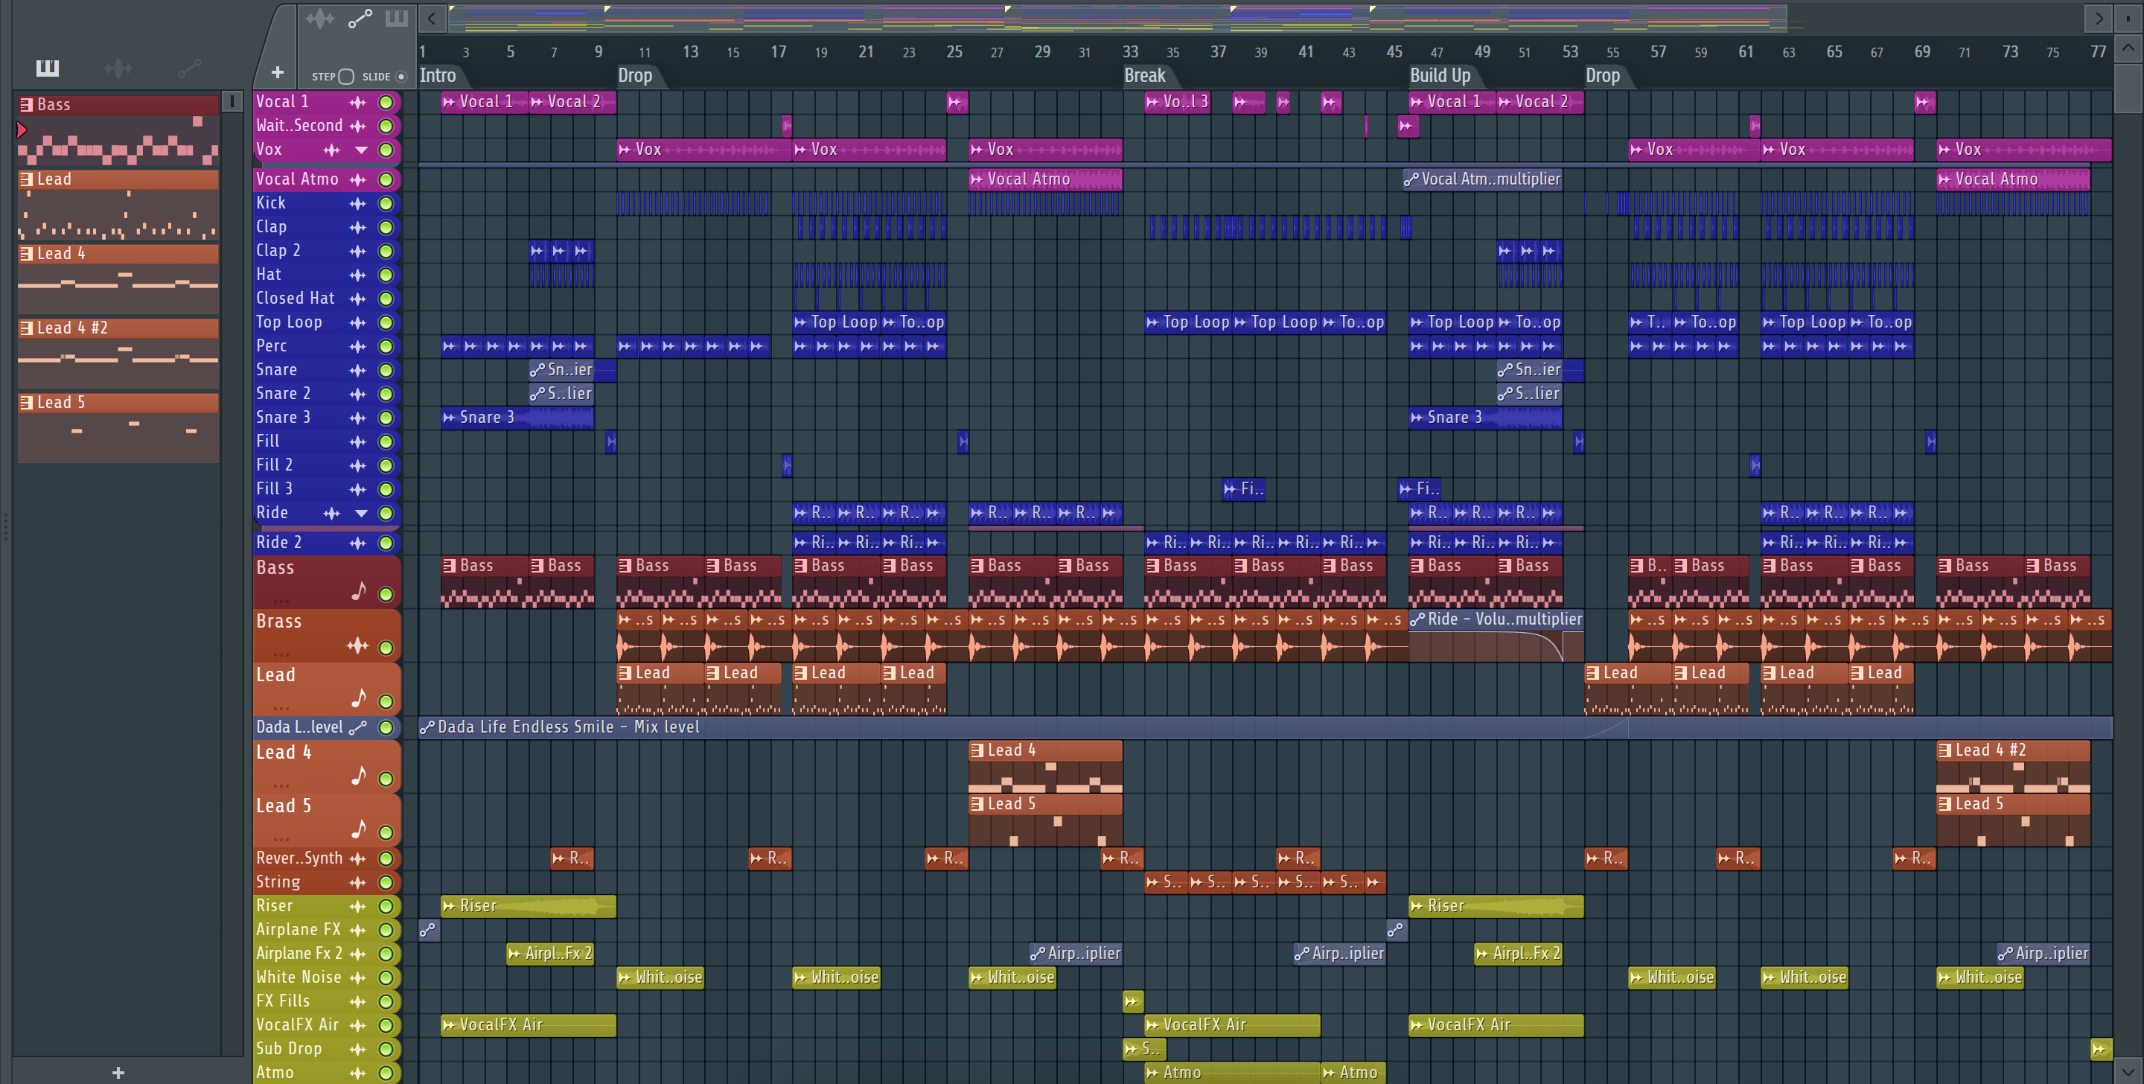The image size is (2144, 1084).
Task: Open the piano roll patterns tab icon
Action: coord(48,68)
